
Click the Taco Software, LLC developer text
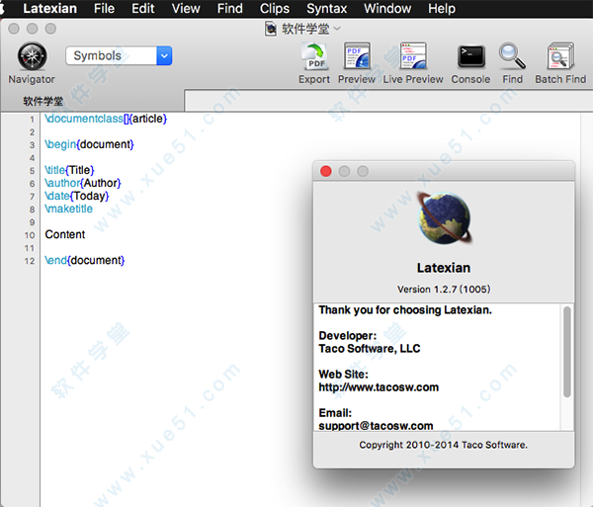(370, 349)
